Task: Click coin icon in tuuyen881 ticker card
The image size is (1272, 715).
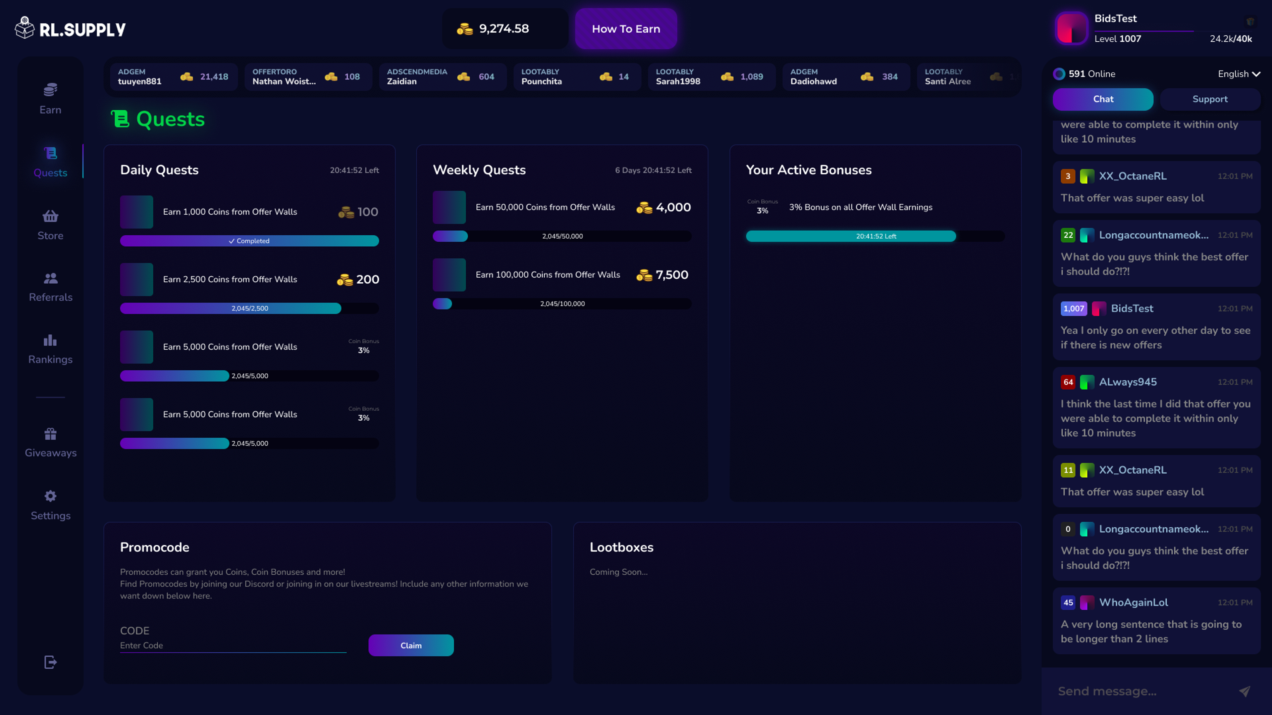Action: [x=186, y=76]
